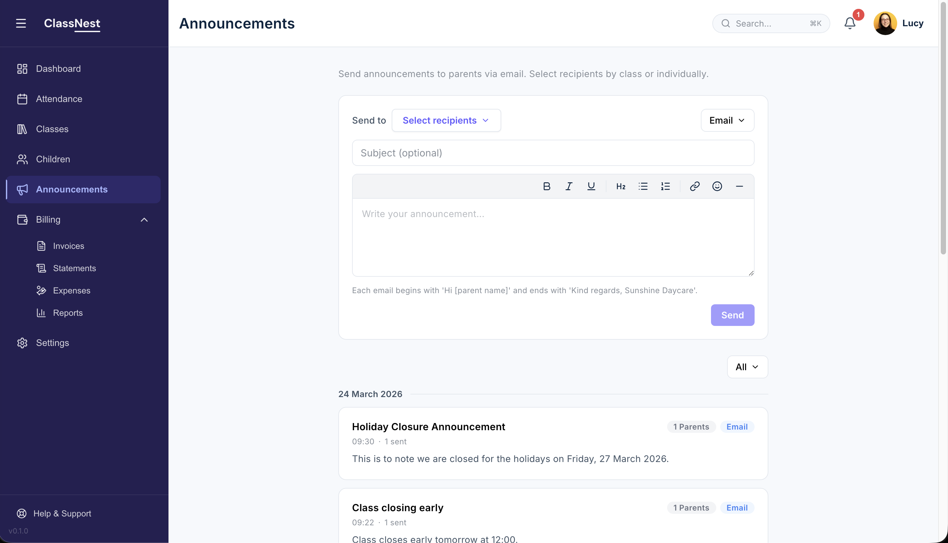The width and height of the screenshot is (948, 543).
Task: Select the Announcements sidebar item
Action: pos(84,190)
